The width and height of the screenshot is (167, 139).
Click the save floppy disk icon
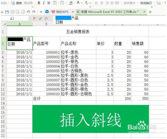click(7, 12)
